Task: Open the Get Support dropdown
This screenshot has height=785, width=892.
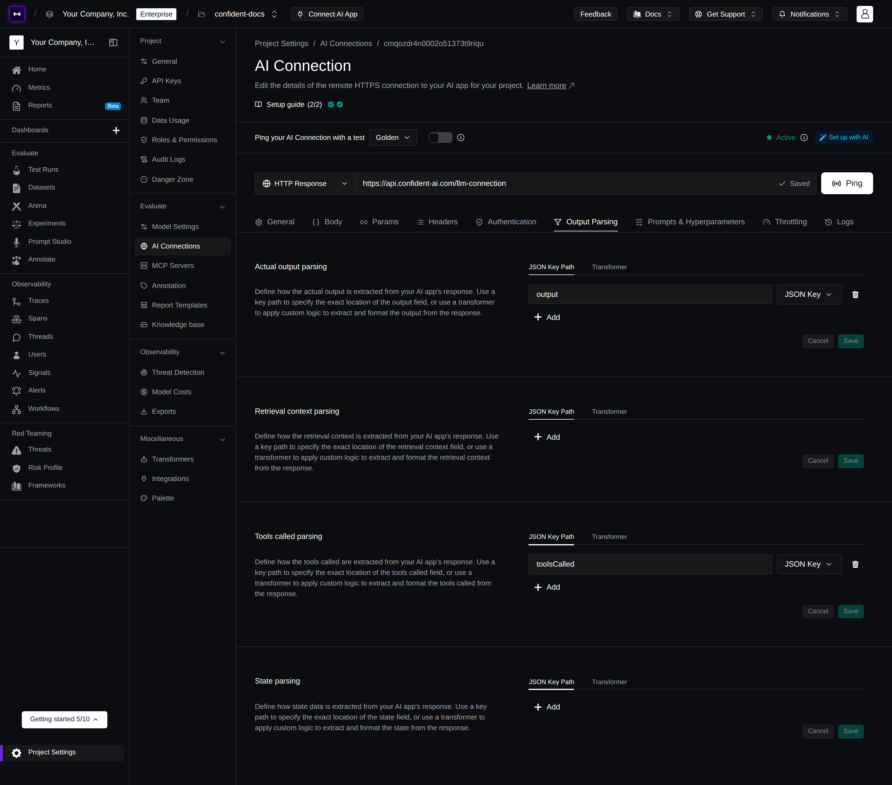Action: (725, 14)
